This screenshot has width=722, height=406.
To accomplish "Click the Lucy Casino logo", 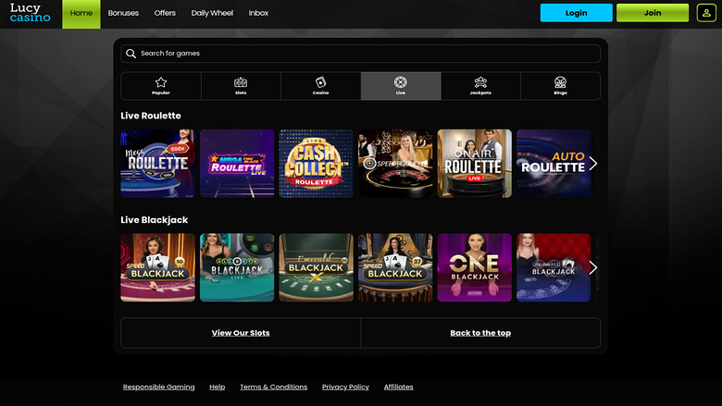I will [x=31, y=13].
